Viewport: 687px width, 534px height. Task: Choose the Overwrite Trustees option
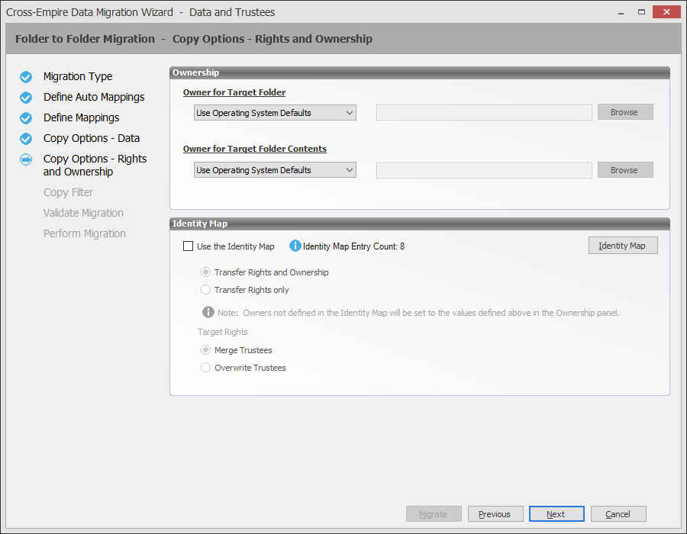pyautogui.click(x=205, y=368)
